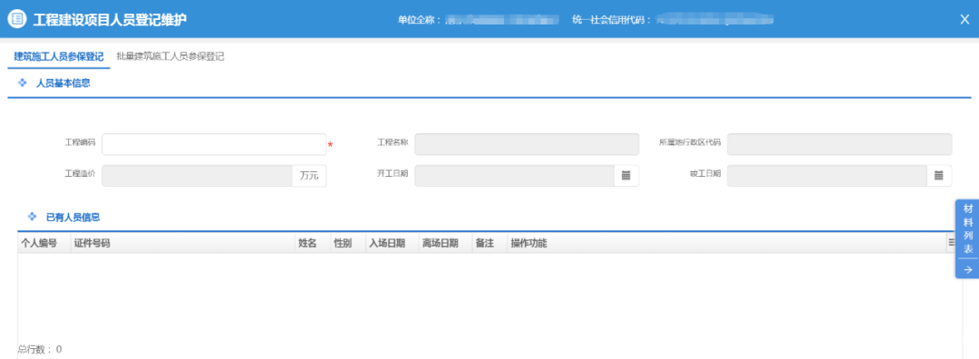Click the 工程建设项目人员登记维护 title
979x359 pixels.
[110, 20]
